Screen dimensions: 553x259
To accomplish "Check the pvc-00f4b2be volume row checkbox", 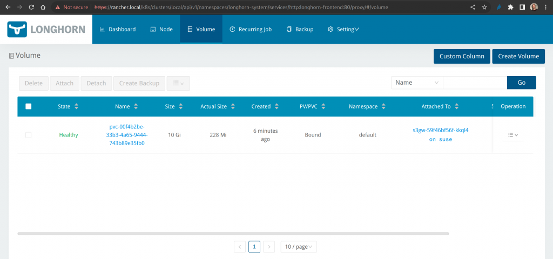I will point(29,135).
